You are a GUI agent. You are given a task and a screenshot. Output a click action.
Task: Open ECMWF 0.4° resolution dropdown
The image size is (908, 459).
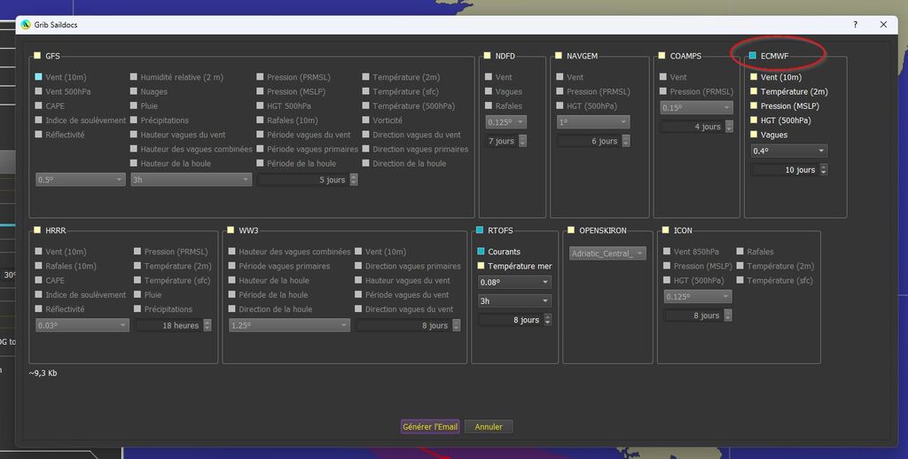788,151
